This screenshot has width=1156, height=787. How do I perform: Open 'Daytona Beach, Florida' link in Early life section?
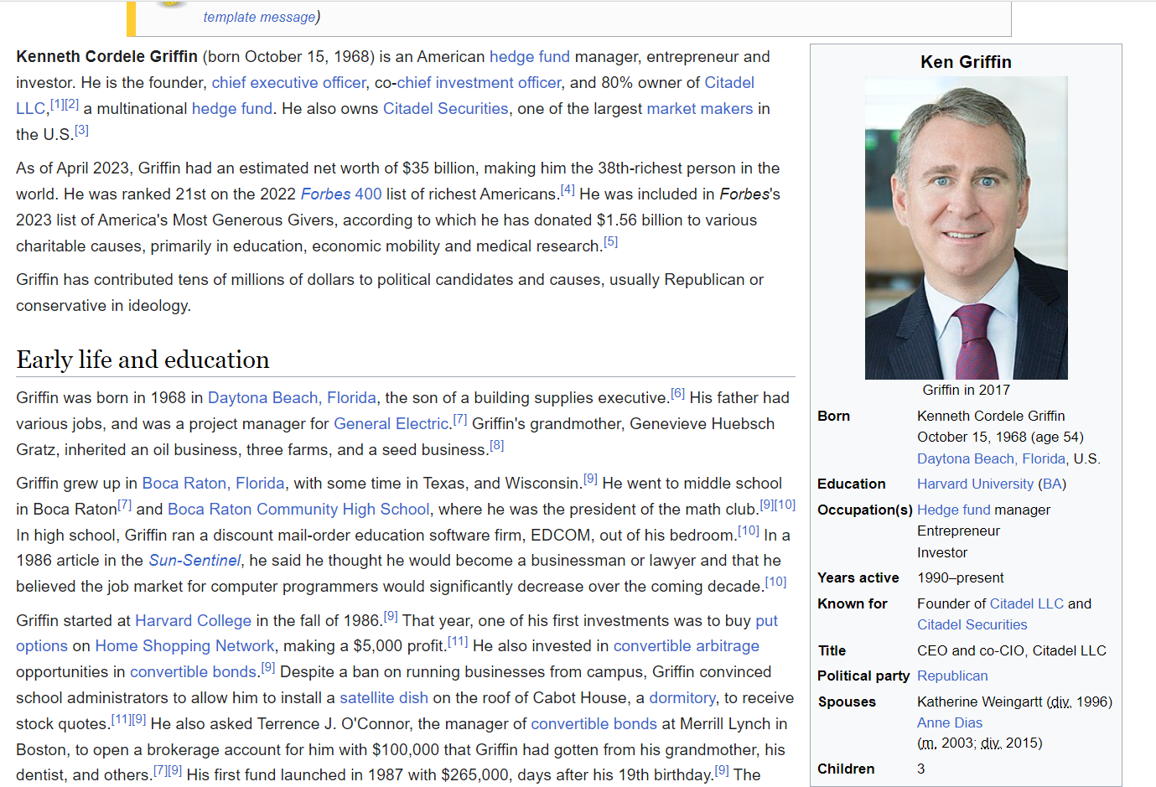(292, 398)
